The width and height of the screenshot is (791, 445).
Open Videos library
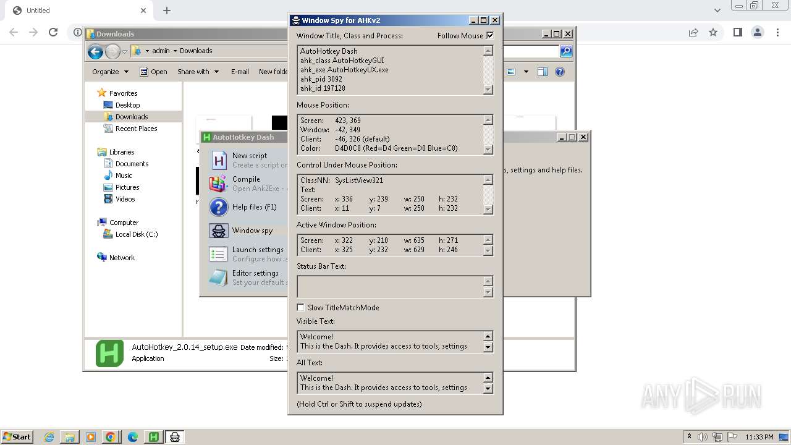click(x=125, y=199)
